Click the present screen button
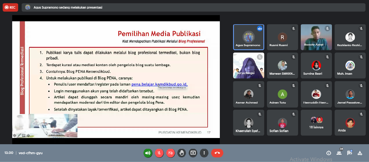The height and width of the screenshot is (162, 369). 193,153
